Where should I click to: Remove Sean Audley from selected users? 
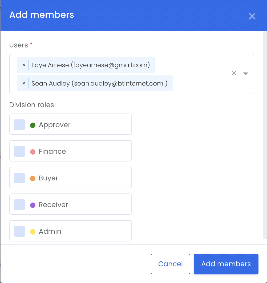click(24, 83)
